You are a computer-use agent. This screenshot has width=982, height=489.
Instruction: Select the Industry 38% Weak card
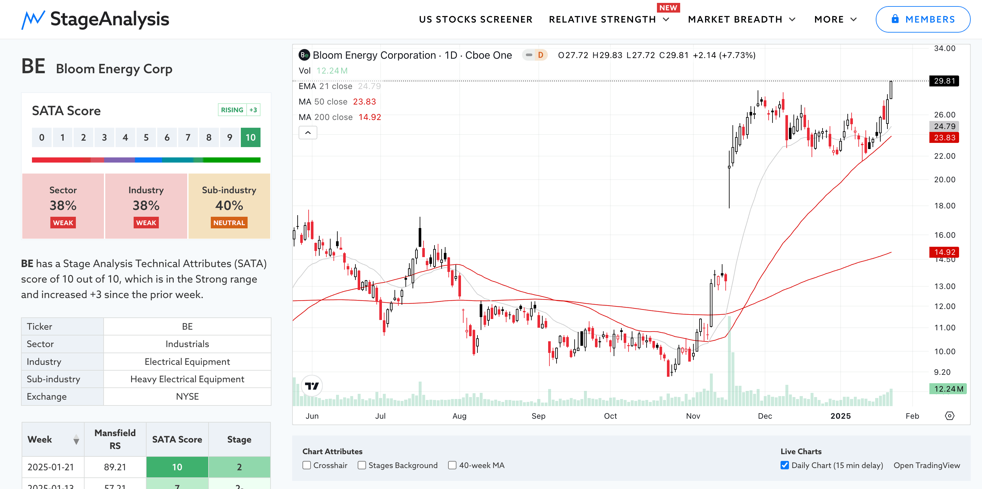(x=146, y=206)
